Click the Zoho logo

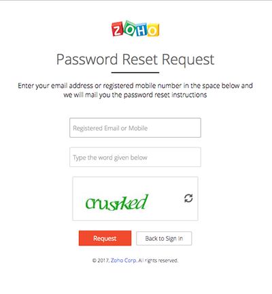[135, 29]
